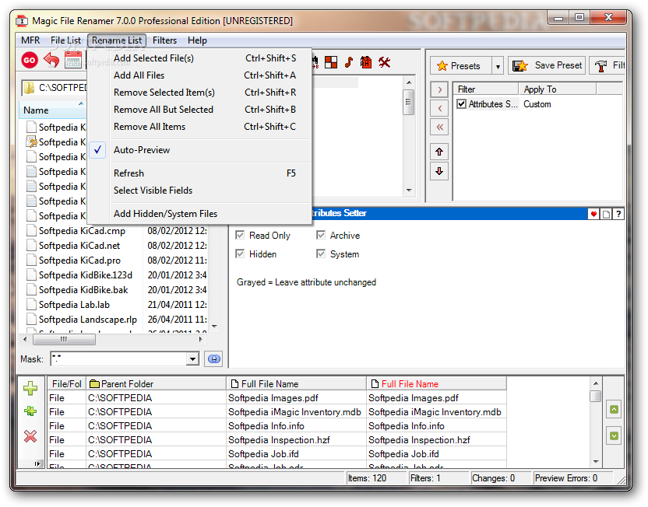Screen dimensions: 648x507
Task: Click the red X remove icon
Action: coord(30,436)
